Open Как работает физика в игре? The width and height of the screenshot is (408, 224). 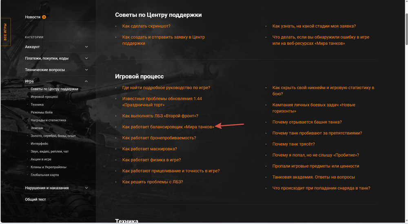tap(151, 160)
